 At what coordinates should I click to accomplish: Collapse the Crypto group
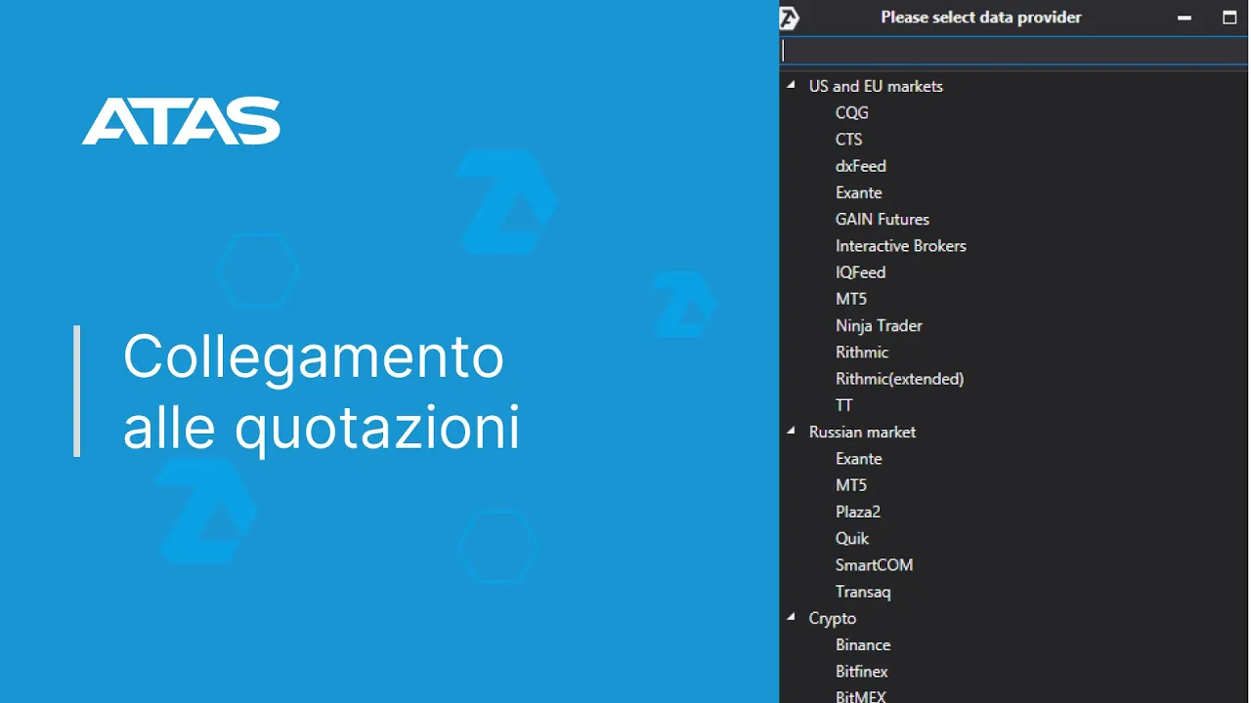click(792, 617)
